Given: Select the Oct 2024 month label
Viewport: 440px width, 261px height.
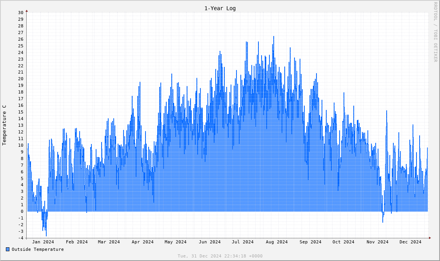Looking at the screenshot, I should point(344,242).
